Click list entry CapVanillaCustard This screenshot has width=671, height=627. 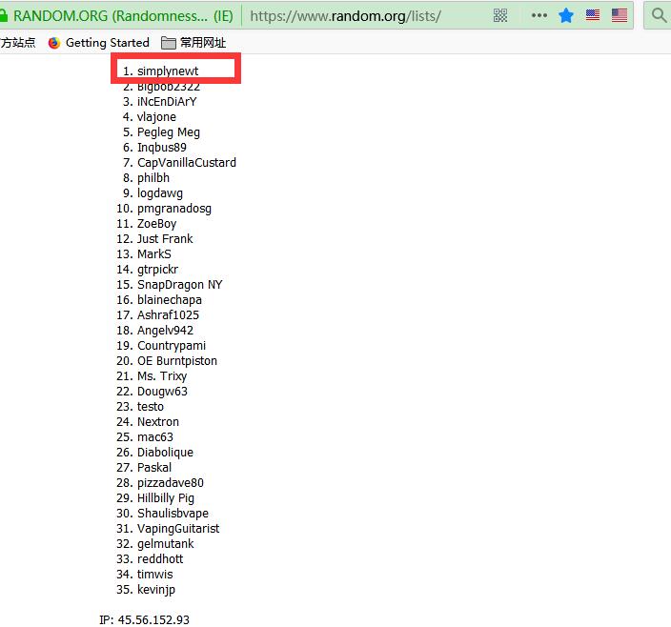186,163
